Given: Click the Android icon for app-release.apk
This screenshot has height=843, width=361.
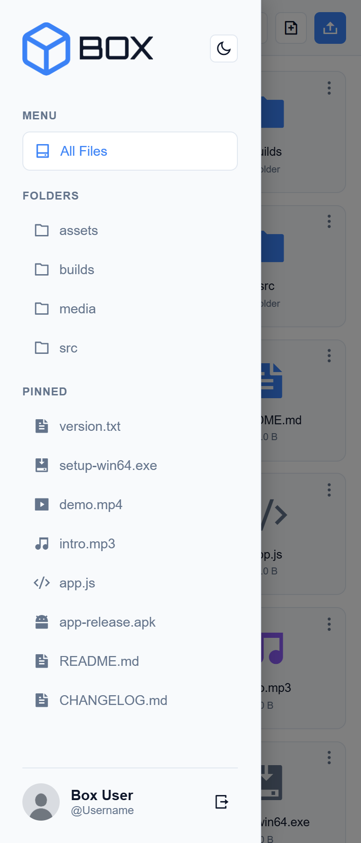Looking at the screenshot, I should (42, 622).
